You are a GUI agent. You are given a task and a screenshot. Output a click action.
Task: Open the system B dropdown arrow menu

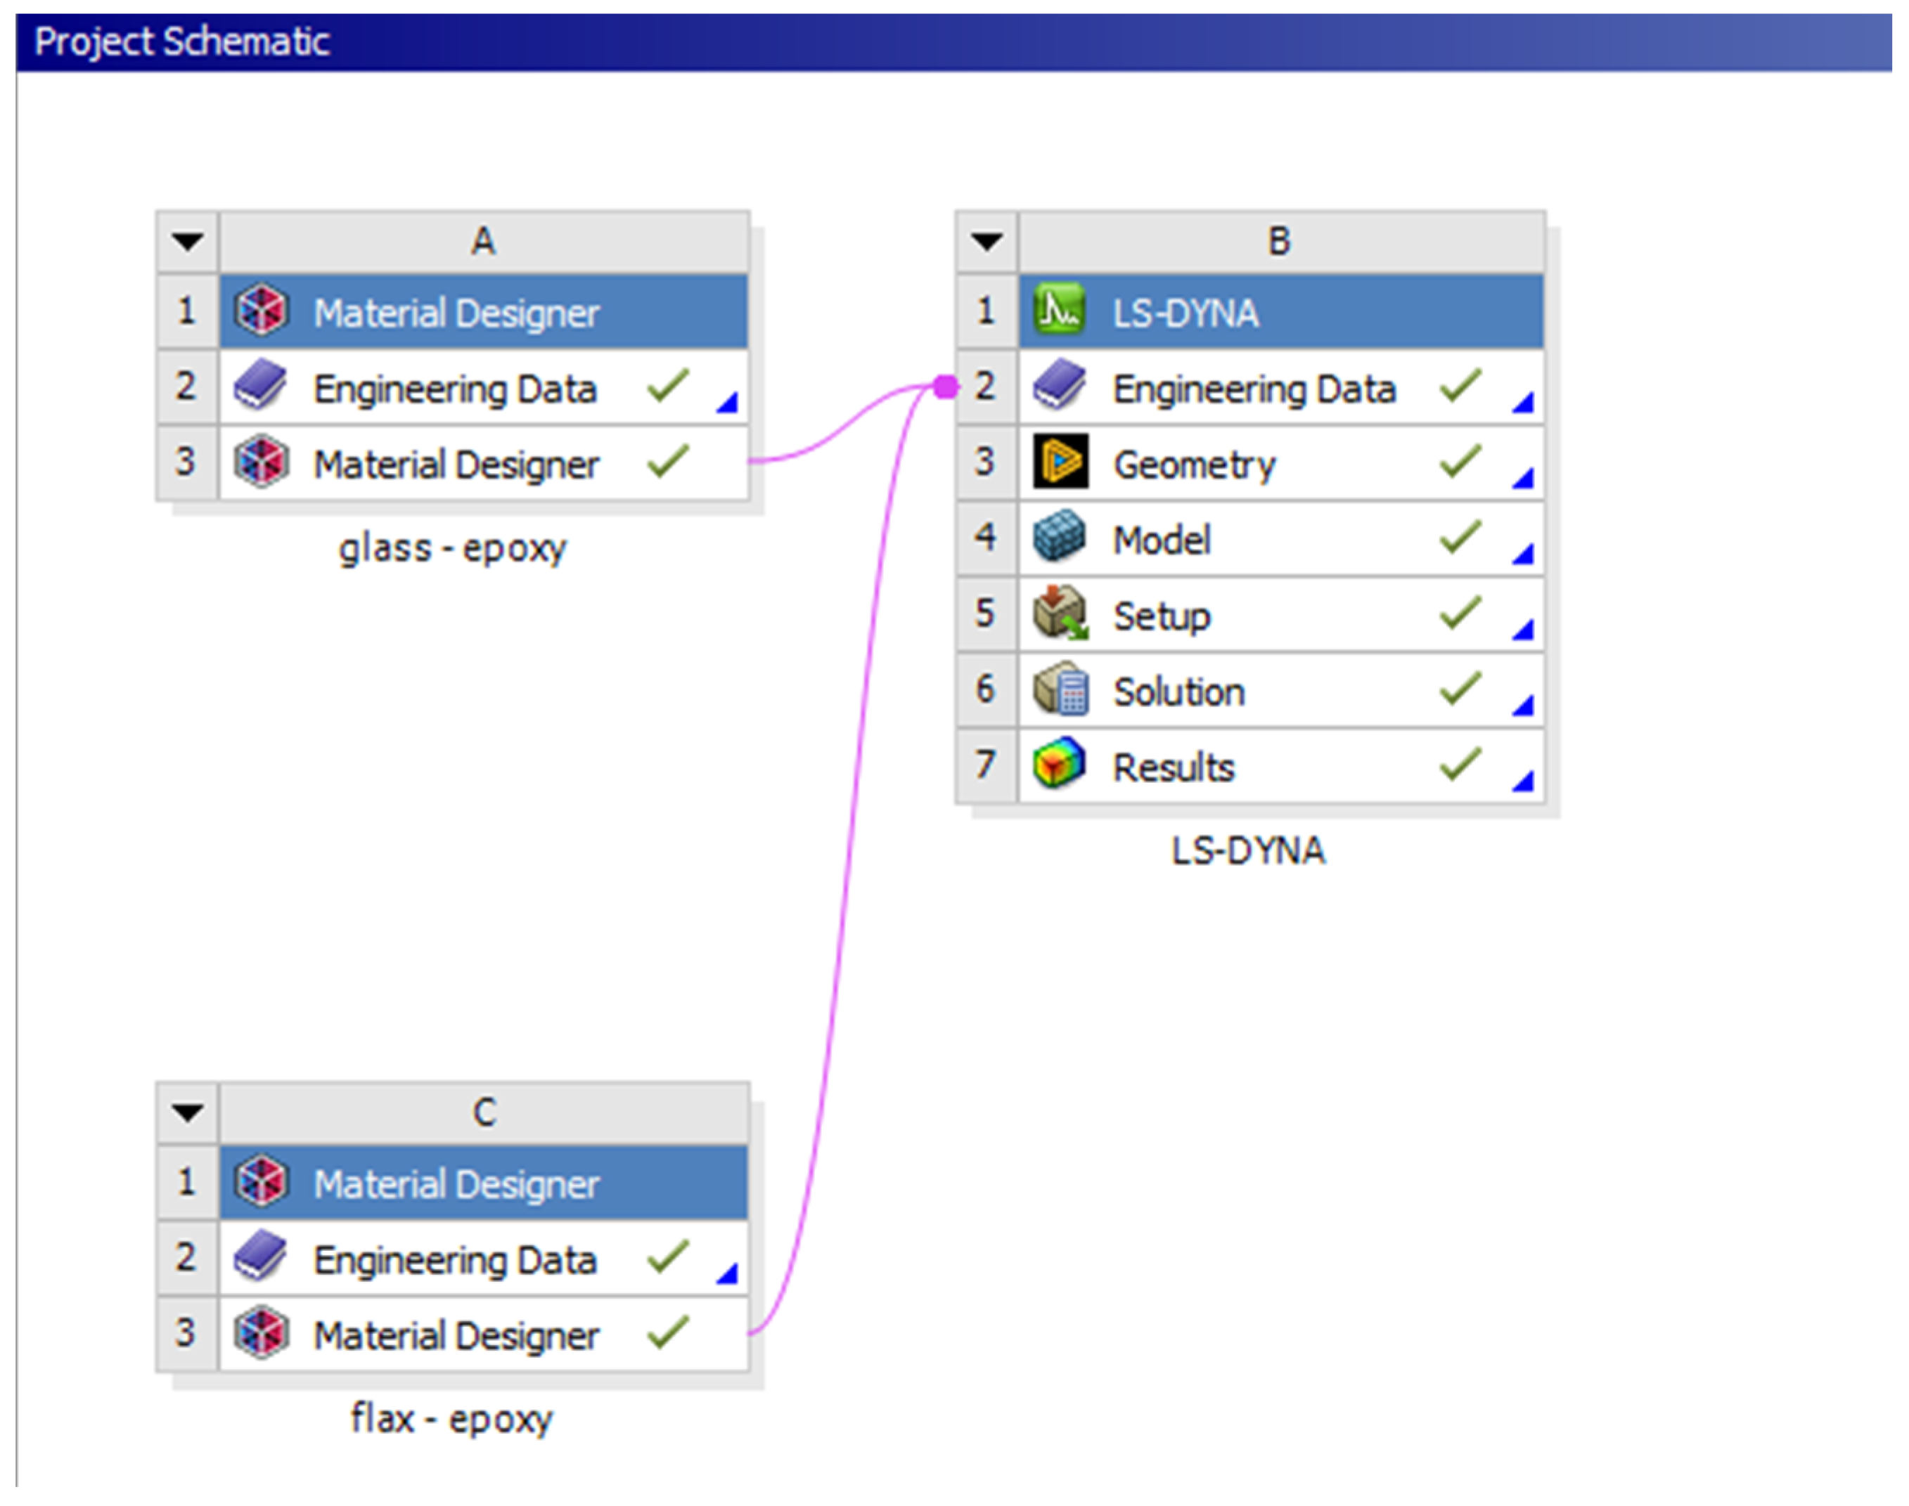[986, 241]
